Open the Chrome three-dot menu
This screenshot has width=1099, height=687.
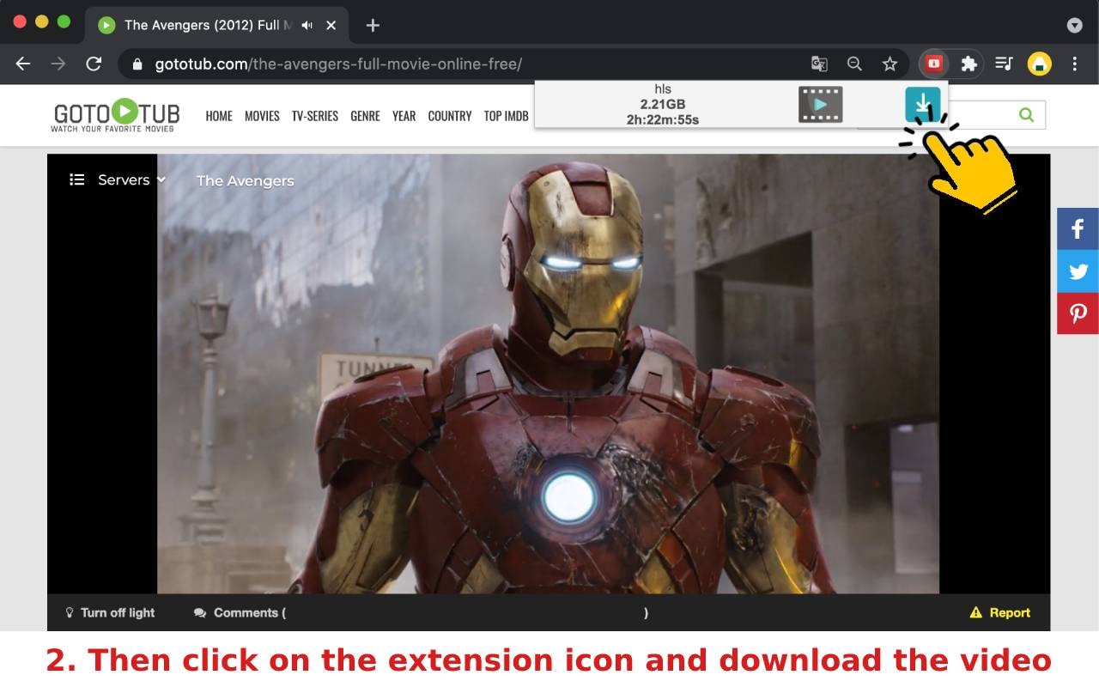point(1075,64)
